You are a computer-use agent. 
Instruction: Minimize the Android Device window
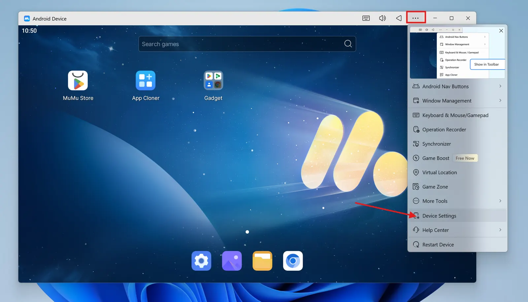point(435,18)
